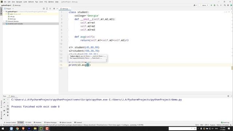Select calc.py in project tree
The height and width of the screenshot is (131, 233).
tap(11, 16)
